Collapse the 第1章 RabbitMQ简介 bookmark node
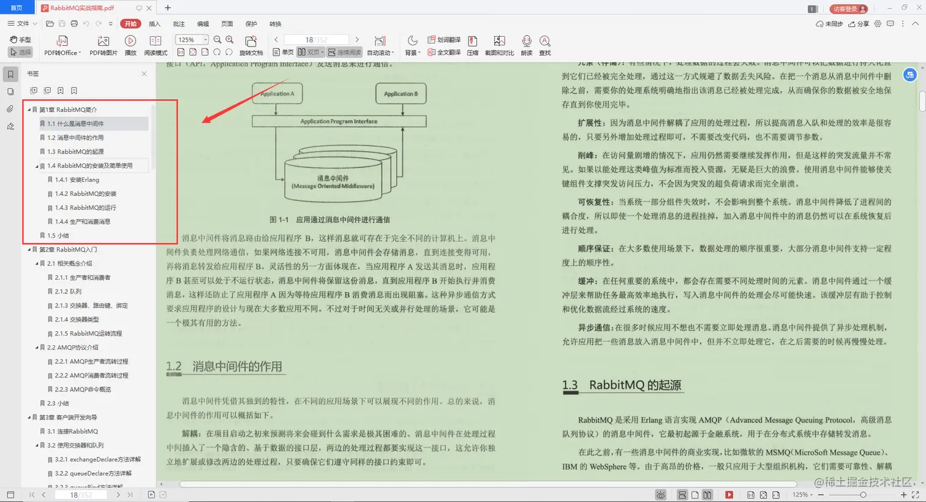This screenshot has width=926, height=502. click(x=28, y=109)
